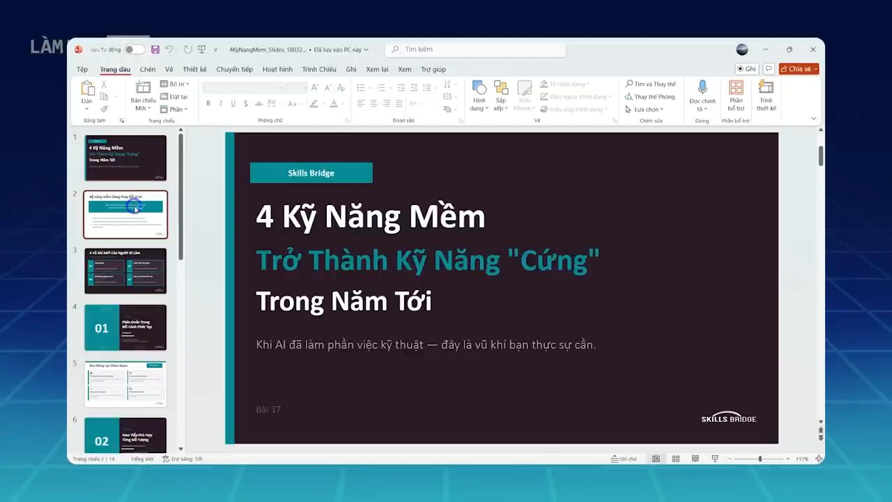
Task: Click the Trợ năng: Tốt accessibility status
Action: coord(183,459)
